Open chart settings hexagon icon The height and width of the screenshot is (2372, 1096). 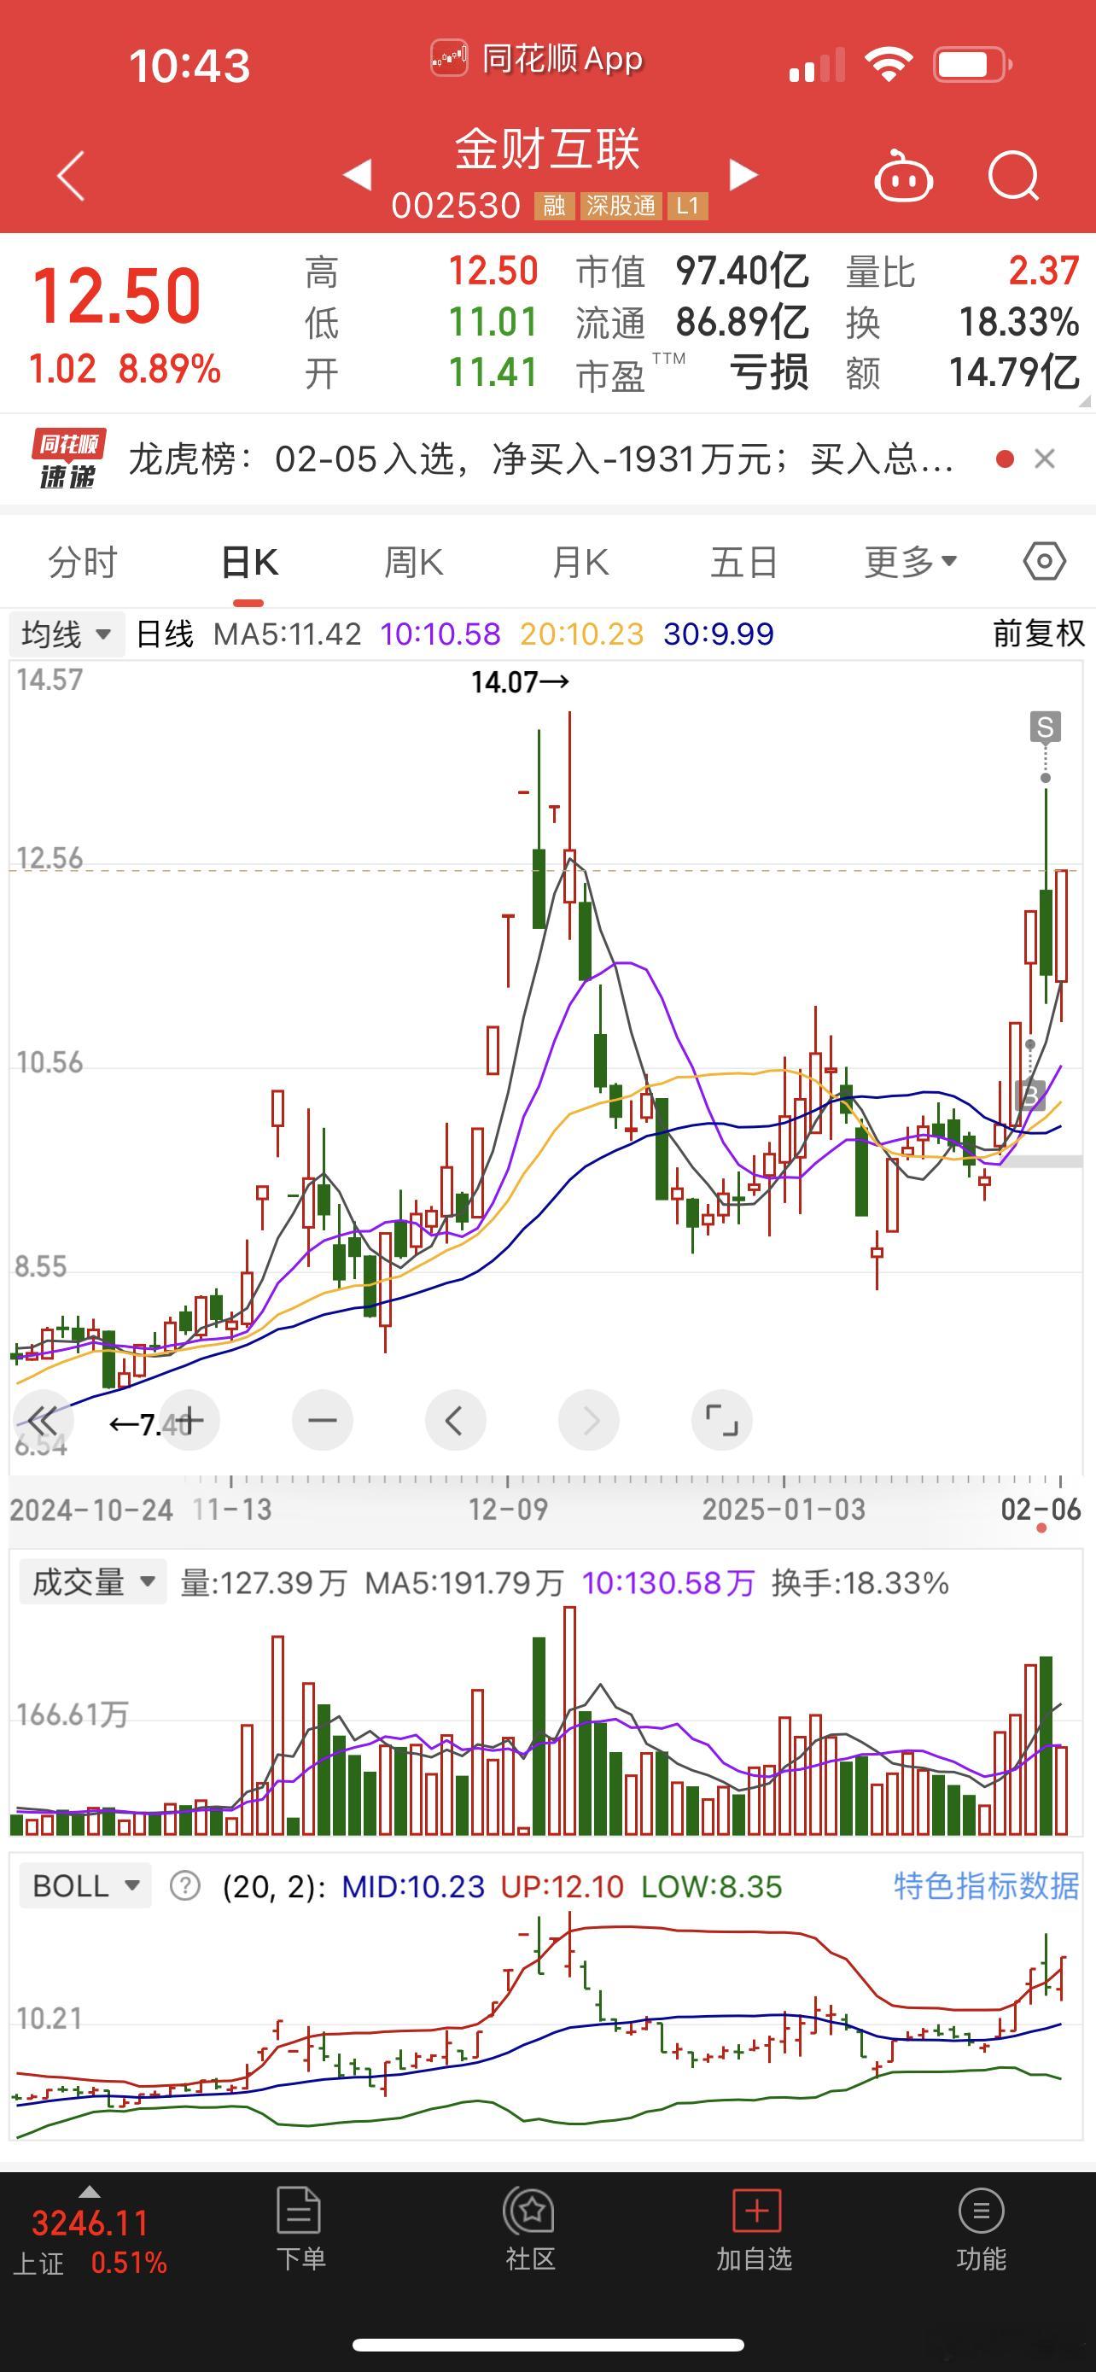tap(1045, 561)
